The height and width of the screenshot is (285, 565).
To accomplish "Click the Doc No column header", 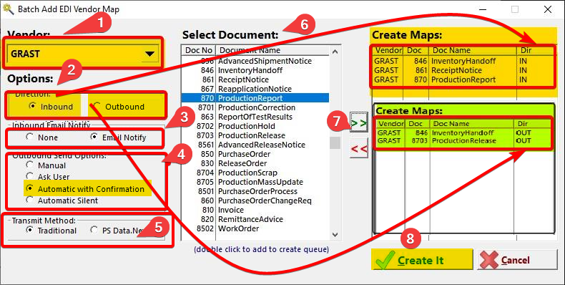I will point(199,50).
